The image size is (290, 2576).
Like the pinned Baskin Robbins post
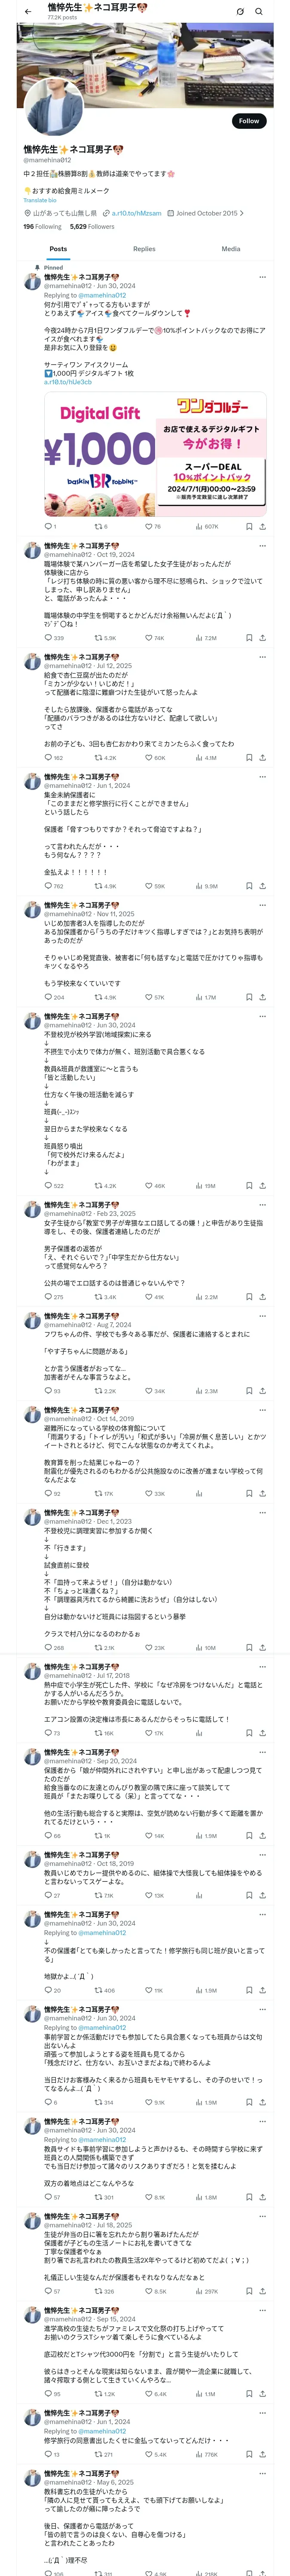[148, 526]
